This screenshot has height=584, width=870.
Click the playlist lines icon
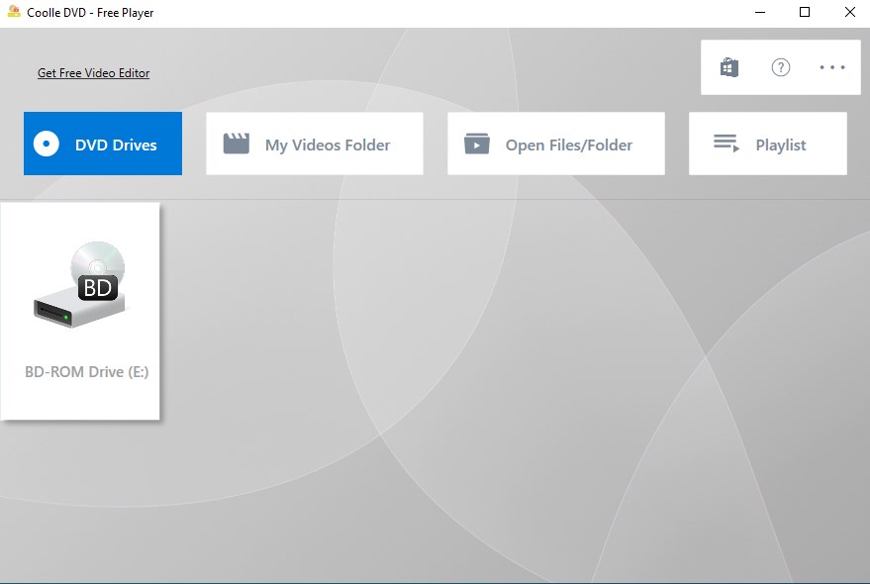725,143
